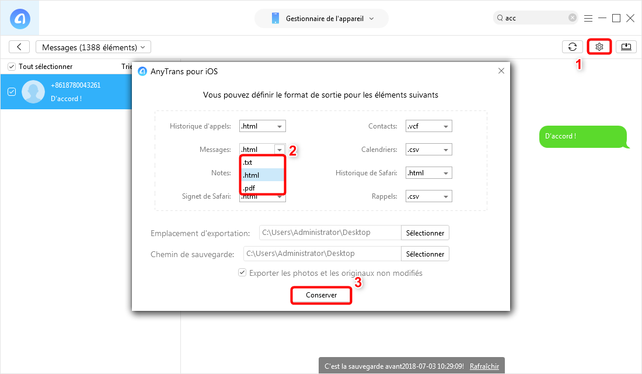Uncheck the +8618780043261 conversation checkbox
This screenshot has height=374, width=642.
12,92
